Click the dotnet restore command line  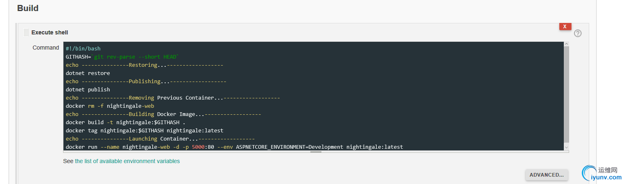coord(88,73)
